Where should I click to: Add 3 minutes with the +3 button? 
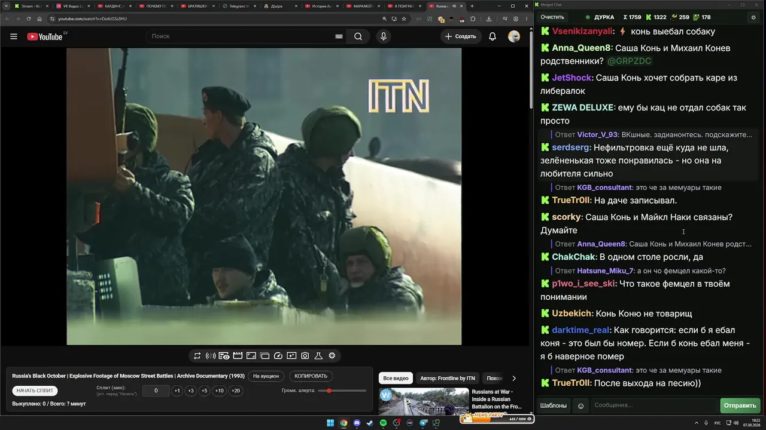tap(190, 391)
